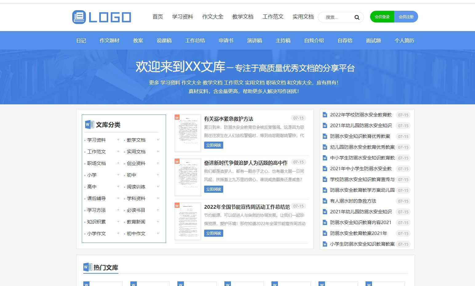Expand the 职场文档 category plus sign

pos(118,163)
